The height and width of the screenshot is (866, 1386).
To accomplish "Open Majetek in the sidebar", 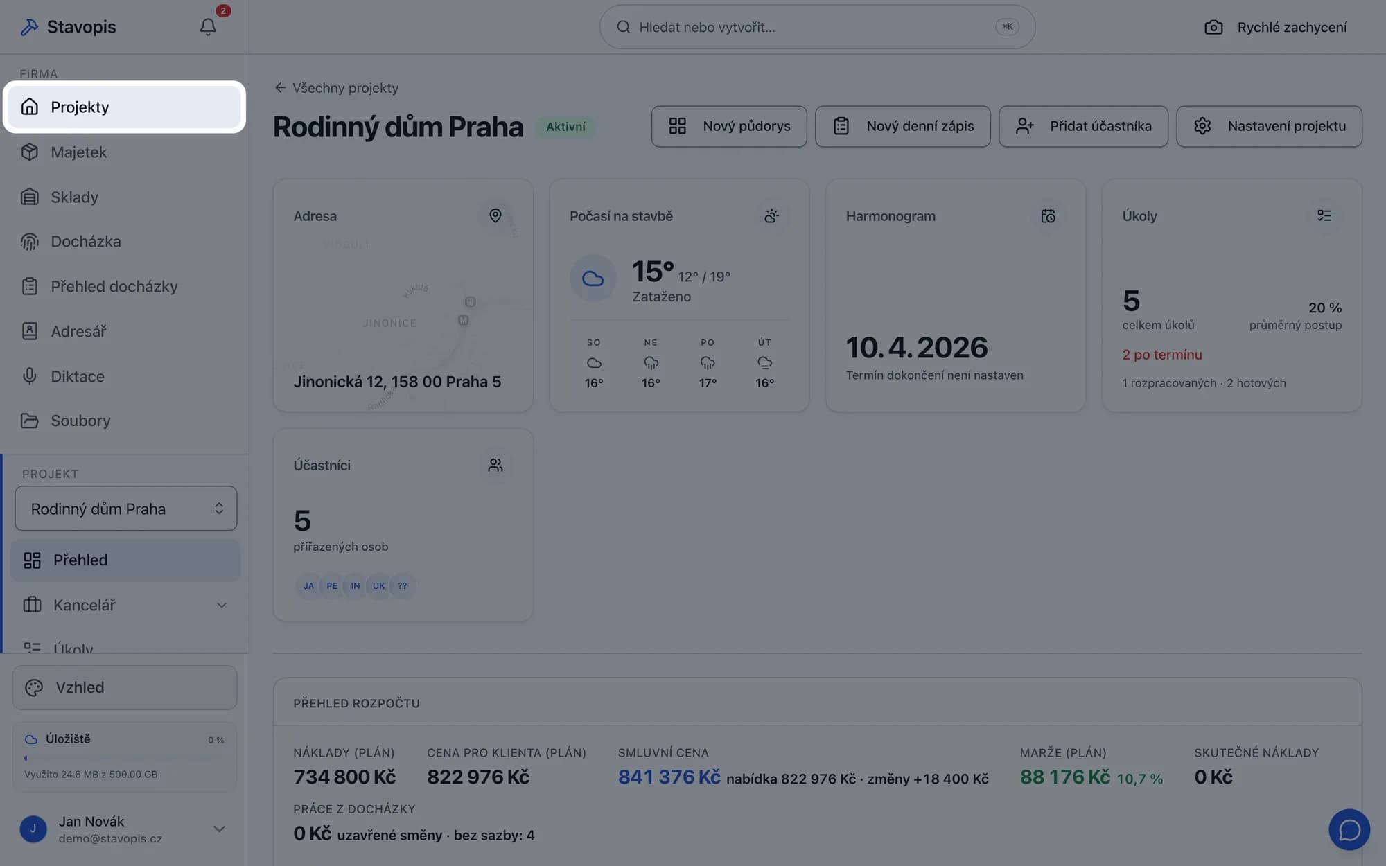I will [x=125, y=152].
